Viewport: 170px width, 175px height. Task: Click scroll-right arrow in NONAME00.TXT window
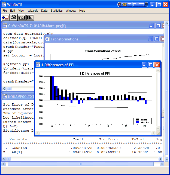click(x=160, y=159)
